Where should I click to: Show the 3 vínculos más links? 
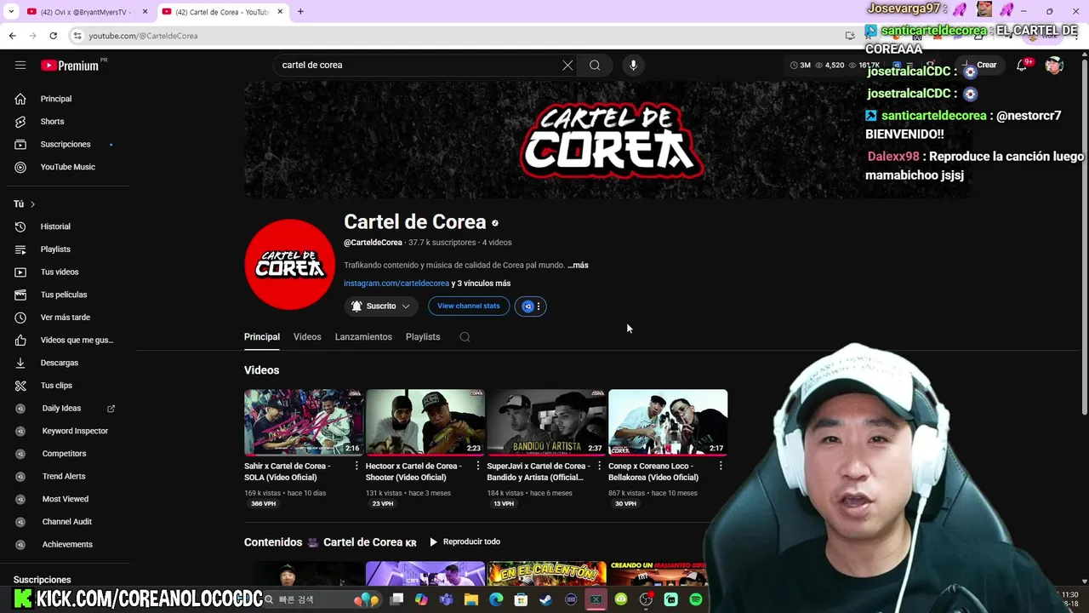(482, 284)
